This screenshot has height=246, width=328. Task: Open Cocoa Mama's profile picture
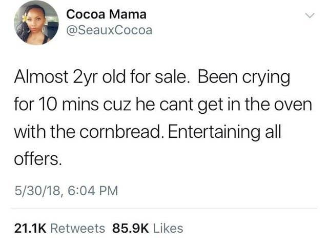(x=36, y=23)
